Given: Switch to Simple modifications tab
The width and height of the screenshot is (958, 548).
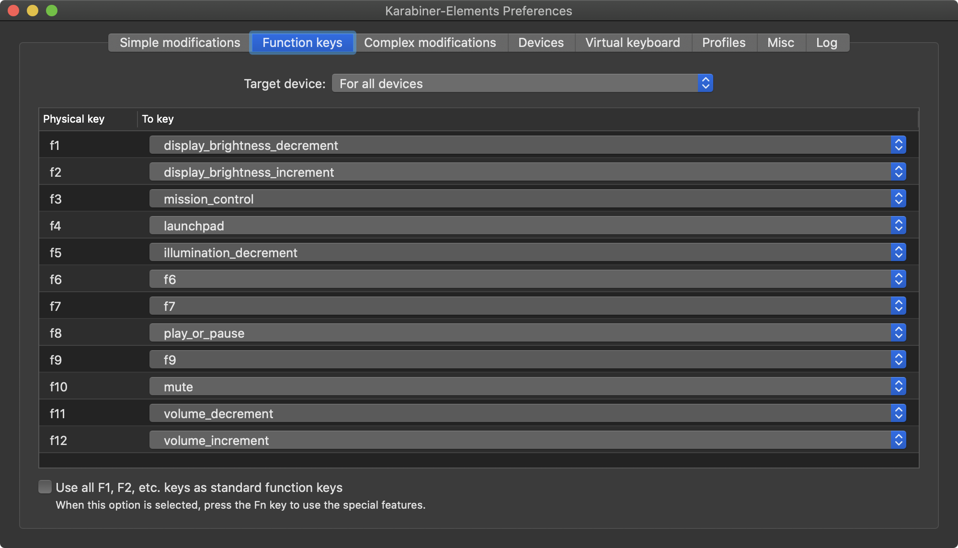Looking at the screenshot, I should (x=180, y=43).
